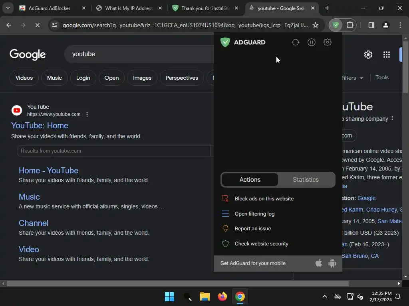Open a new tab with plus button
This screenshot has width=409, height=306.
327,8
